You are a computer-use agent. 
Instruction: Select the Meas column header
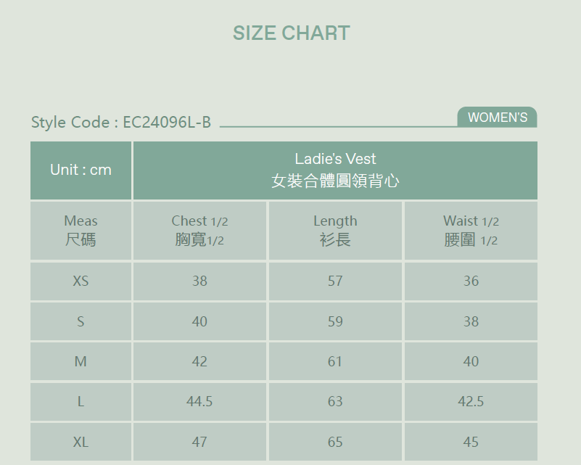tap(81, 230)
